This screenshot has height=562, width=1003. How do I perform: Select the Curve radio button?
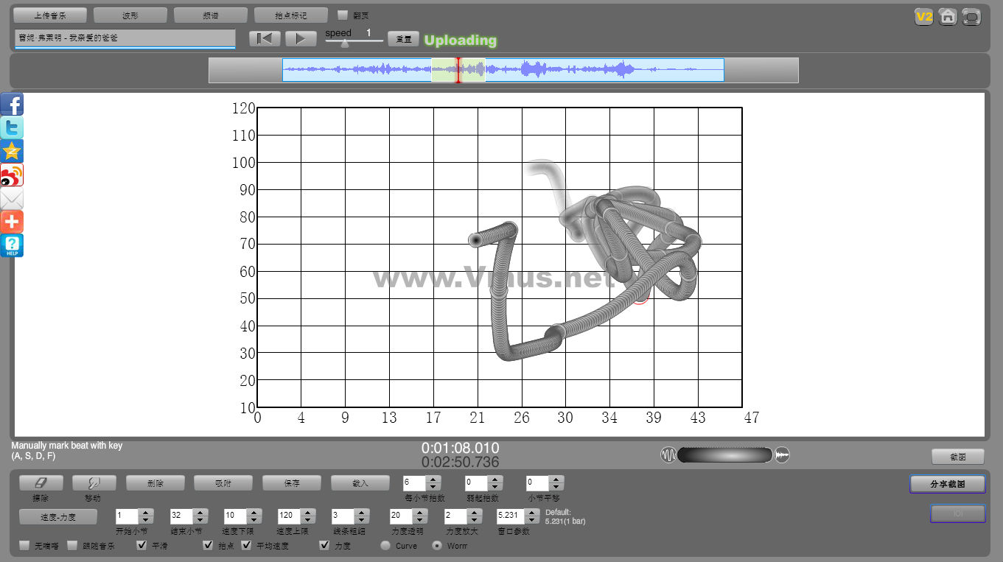point(385,546)
